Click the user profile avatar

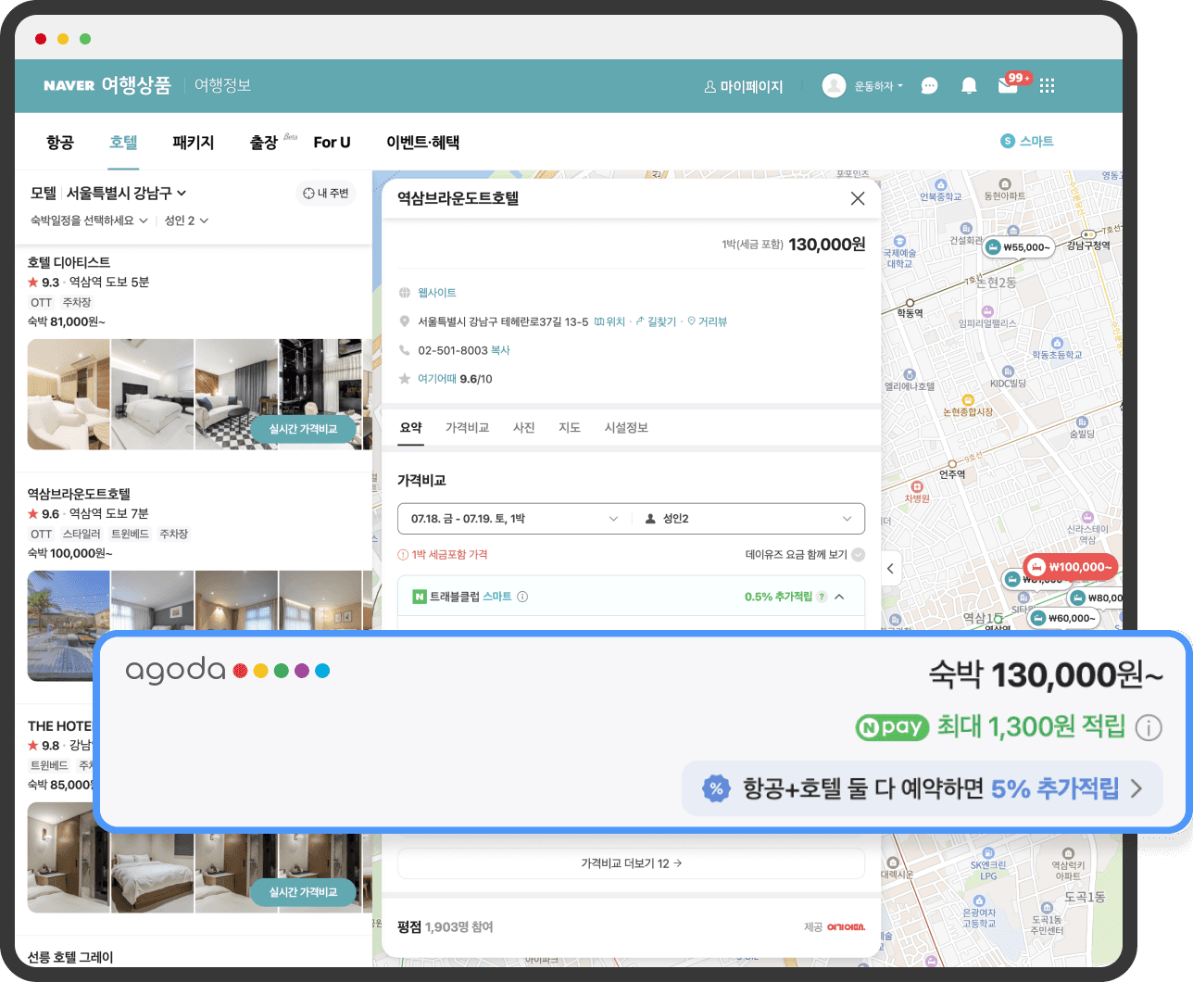pos(834,86)
